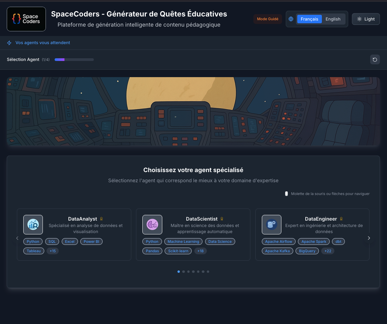Screen dimensions: 387x324
Task: Go to previous agents with left chevron
Action: click(17, 238)
